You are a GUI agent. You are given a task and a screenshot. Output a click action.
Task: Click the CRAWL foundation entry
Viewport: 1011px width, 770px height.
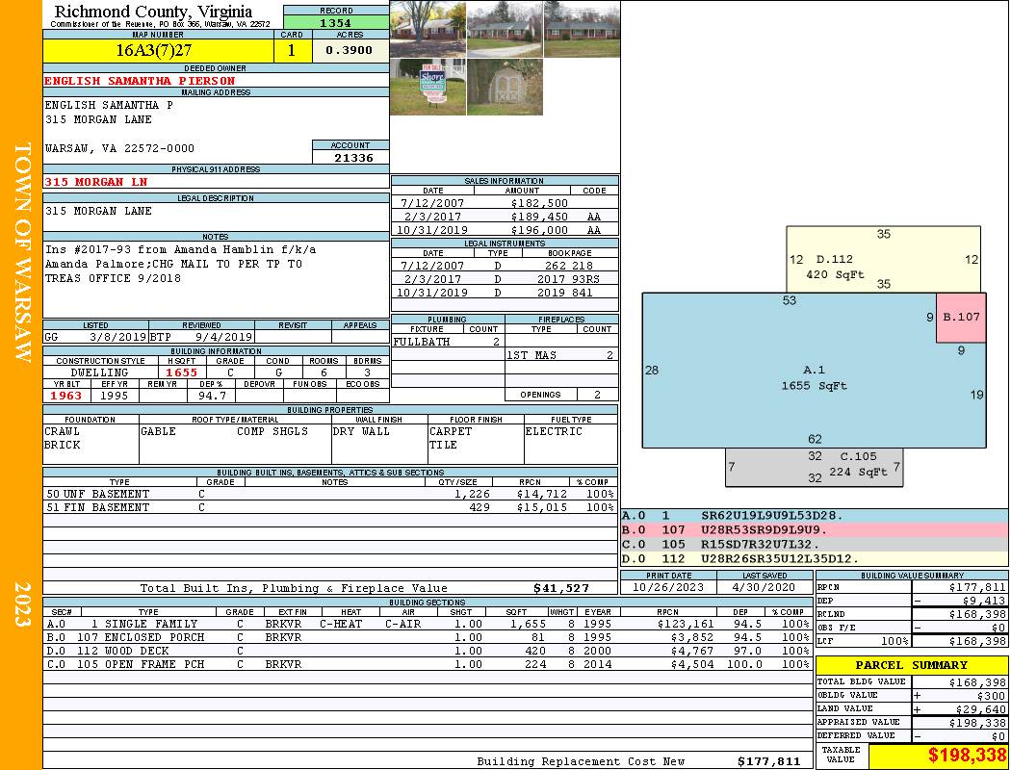click(62, 431)
